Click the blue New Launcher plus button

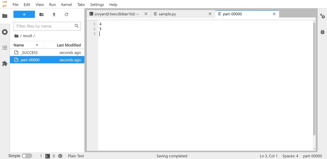24,14
